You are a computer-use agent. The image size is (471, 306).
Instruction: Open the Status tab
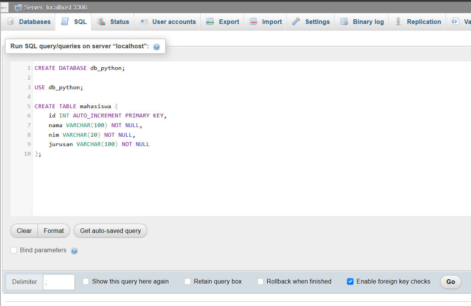(113, 22)
